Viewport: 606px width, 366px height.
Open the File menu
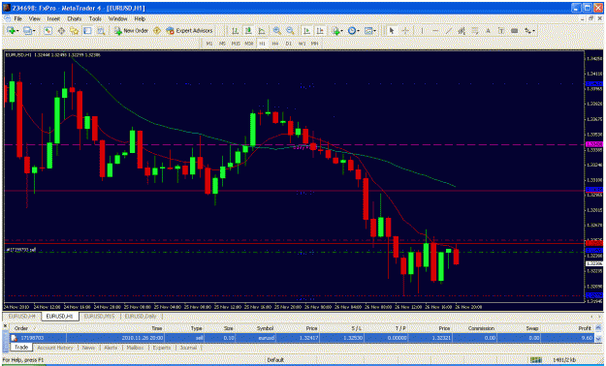(x=17, y=18)
